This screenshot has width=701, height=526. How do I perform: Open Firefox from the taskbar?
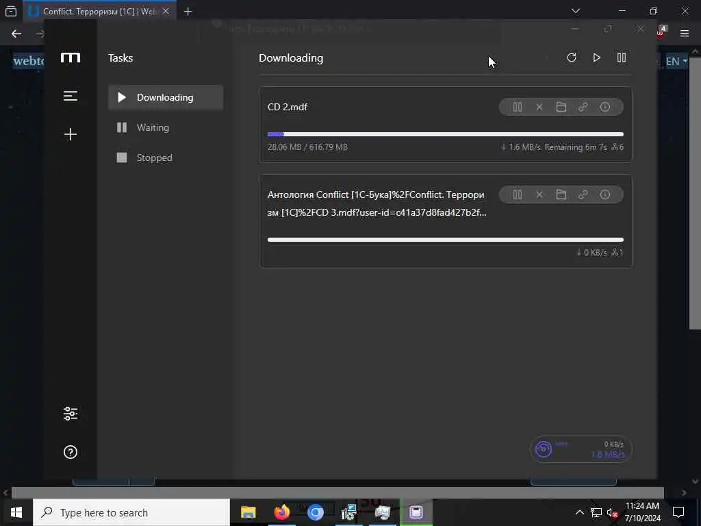tap(281, 512)
